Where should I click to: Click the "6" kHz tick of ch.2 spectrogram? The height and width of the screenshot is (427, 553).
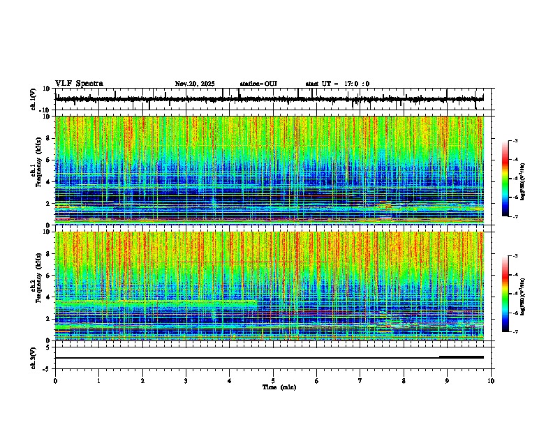pos(48,276)
